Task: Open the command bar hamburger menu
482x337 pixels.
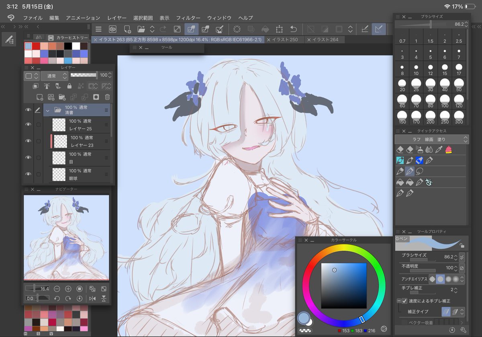Action: (98, 29)
